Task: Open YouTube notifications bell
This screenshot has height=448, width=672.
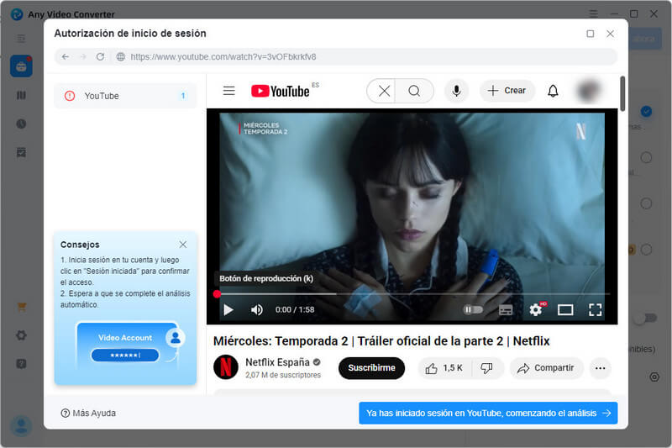Action: tap(553, 91)
